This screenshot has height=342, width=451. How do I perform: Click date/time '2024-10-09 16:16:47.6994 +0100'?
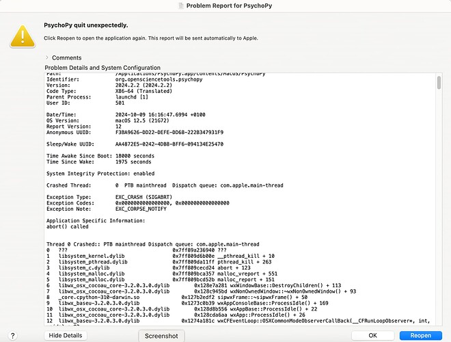point(160,115)
